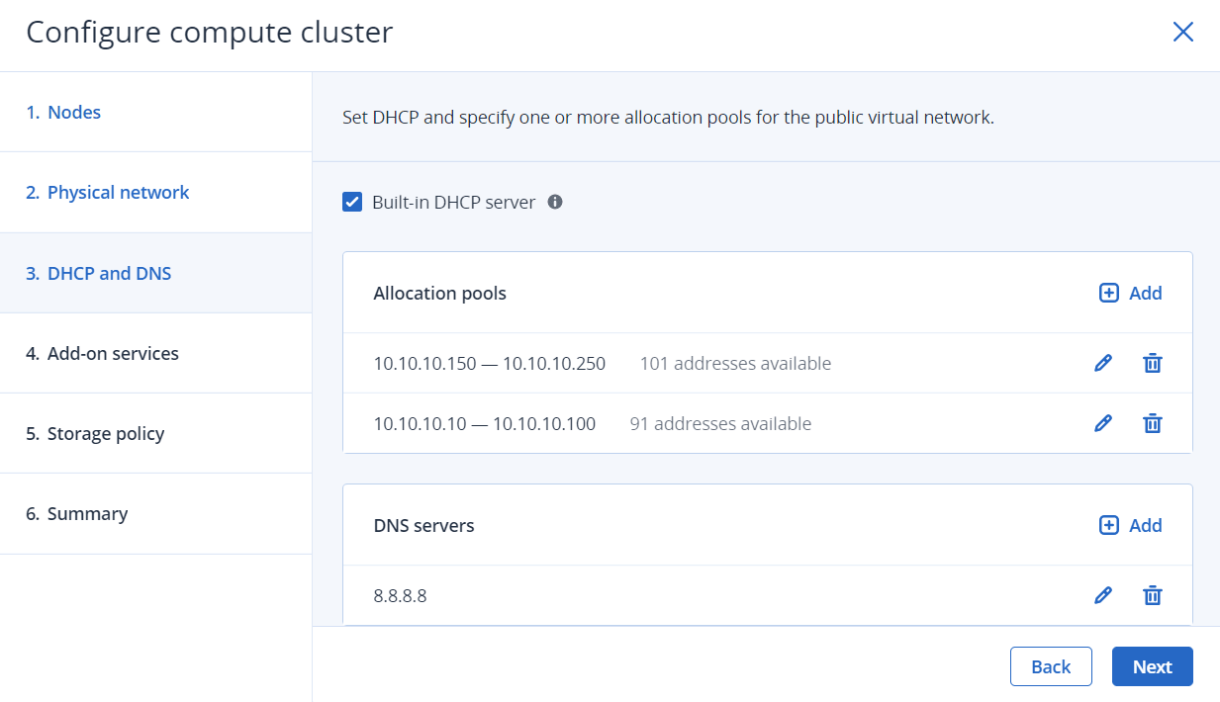Go to the Storage policy step
This screenshot has height=702, width=1220.
click(156, 433)
